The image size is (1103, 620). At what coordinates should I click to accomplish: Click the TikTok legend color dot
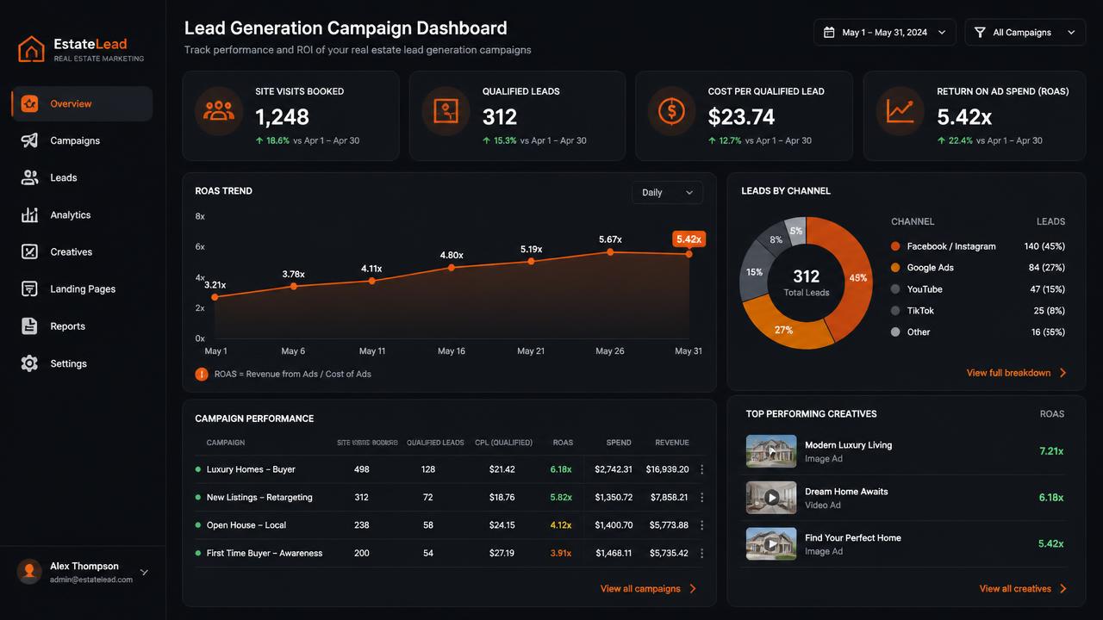(x=895, y=310)
